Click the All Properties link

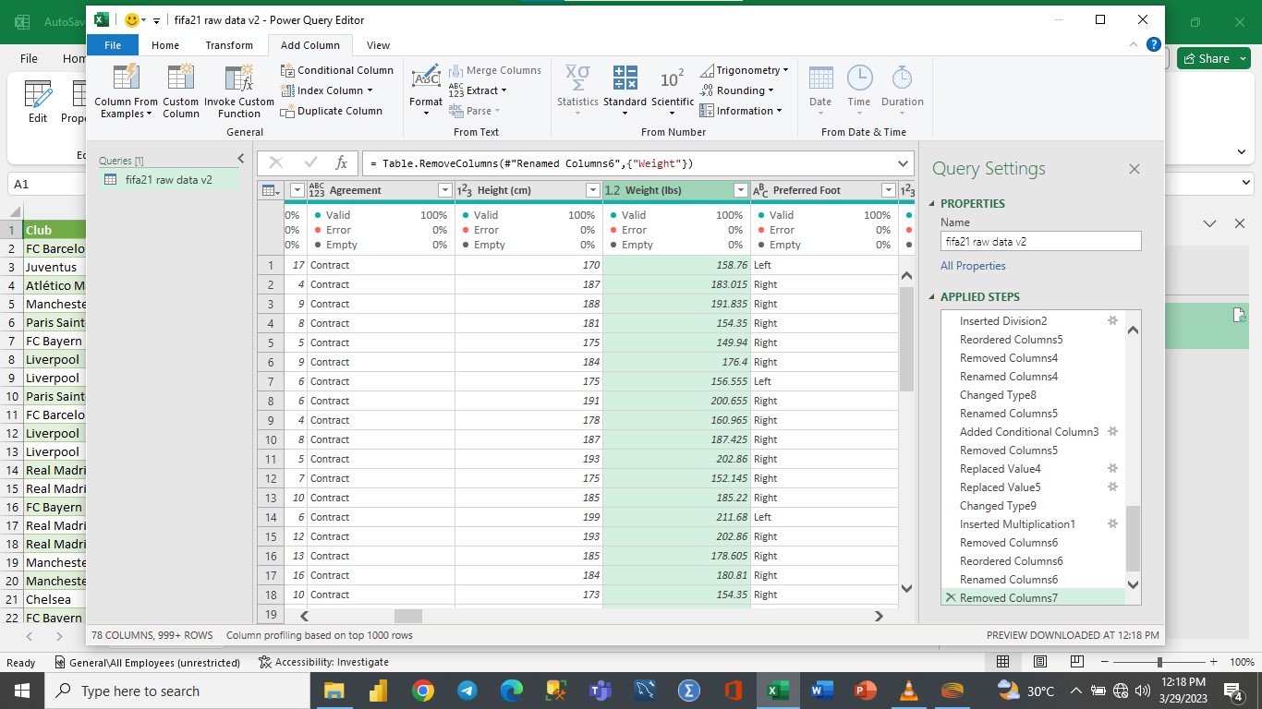pyautogui.click(x=973, y=265)
